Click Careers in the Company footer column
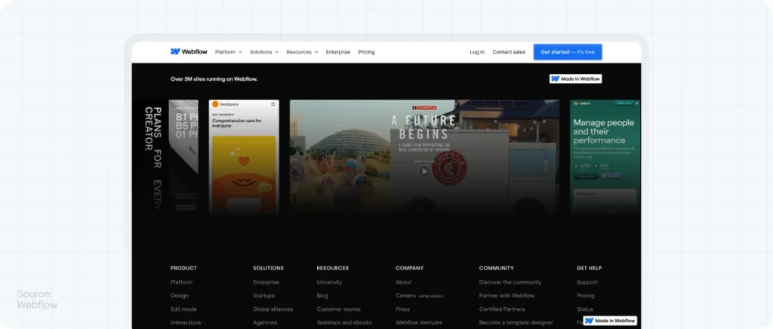The width and height of the screenshot is (773, 329). click(405, 296)
